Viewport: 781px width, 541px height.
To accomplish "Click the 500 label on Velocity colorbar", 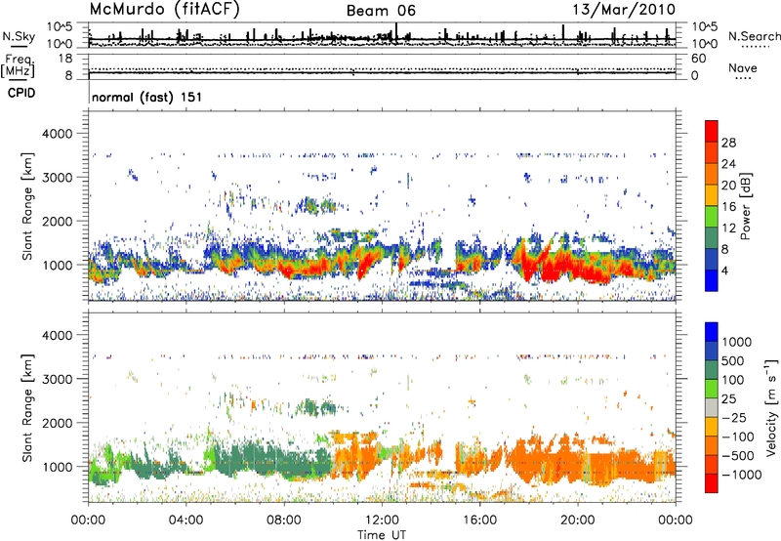I will click(733, 360).
